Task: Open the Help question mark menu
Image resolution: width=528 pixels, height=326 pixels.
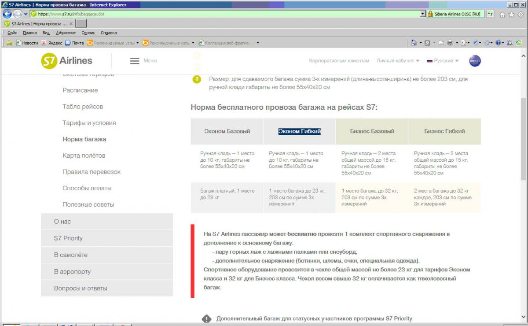Action: point(499,43)
